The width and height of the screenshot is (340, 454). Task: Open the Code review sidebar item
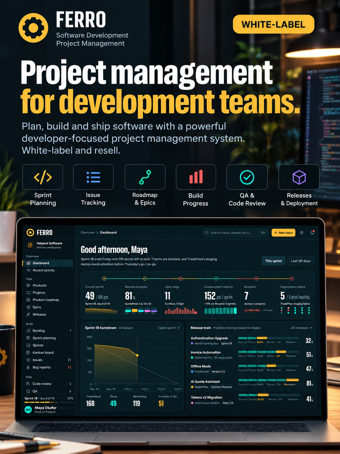pos(48,384)
